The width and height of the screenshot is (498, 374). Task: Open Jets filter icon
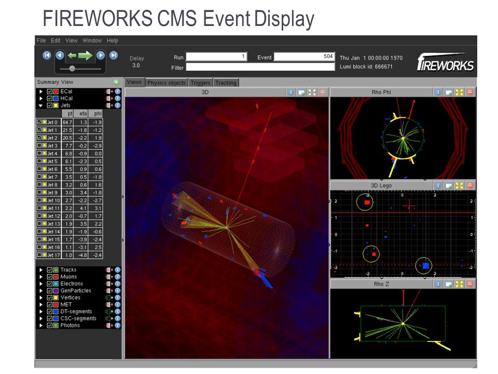point(109,105)
